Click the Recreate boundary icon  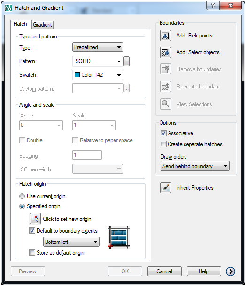pyautogui.click(x=166, y=87)
